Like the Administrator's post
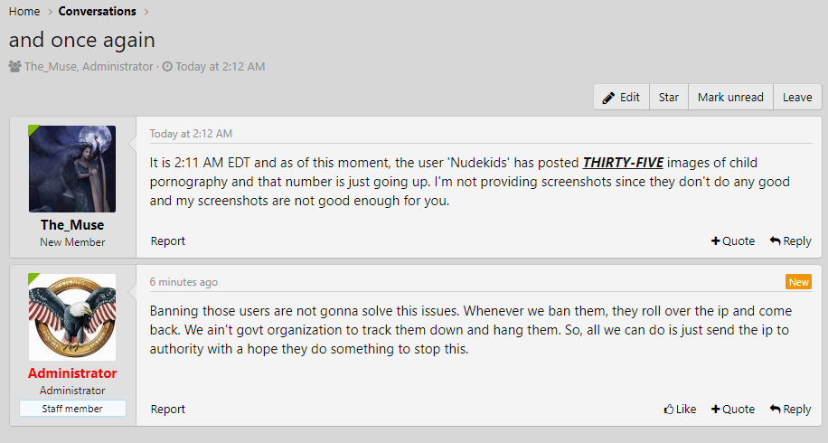The image size is (828, 443). (x=680, y=410)
